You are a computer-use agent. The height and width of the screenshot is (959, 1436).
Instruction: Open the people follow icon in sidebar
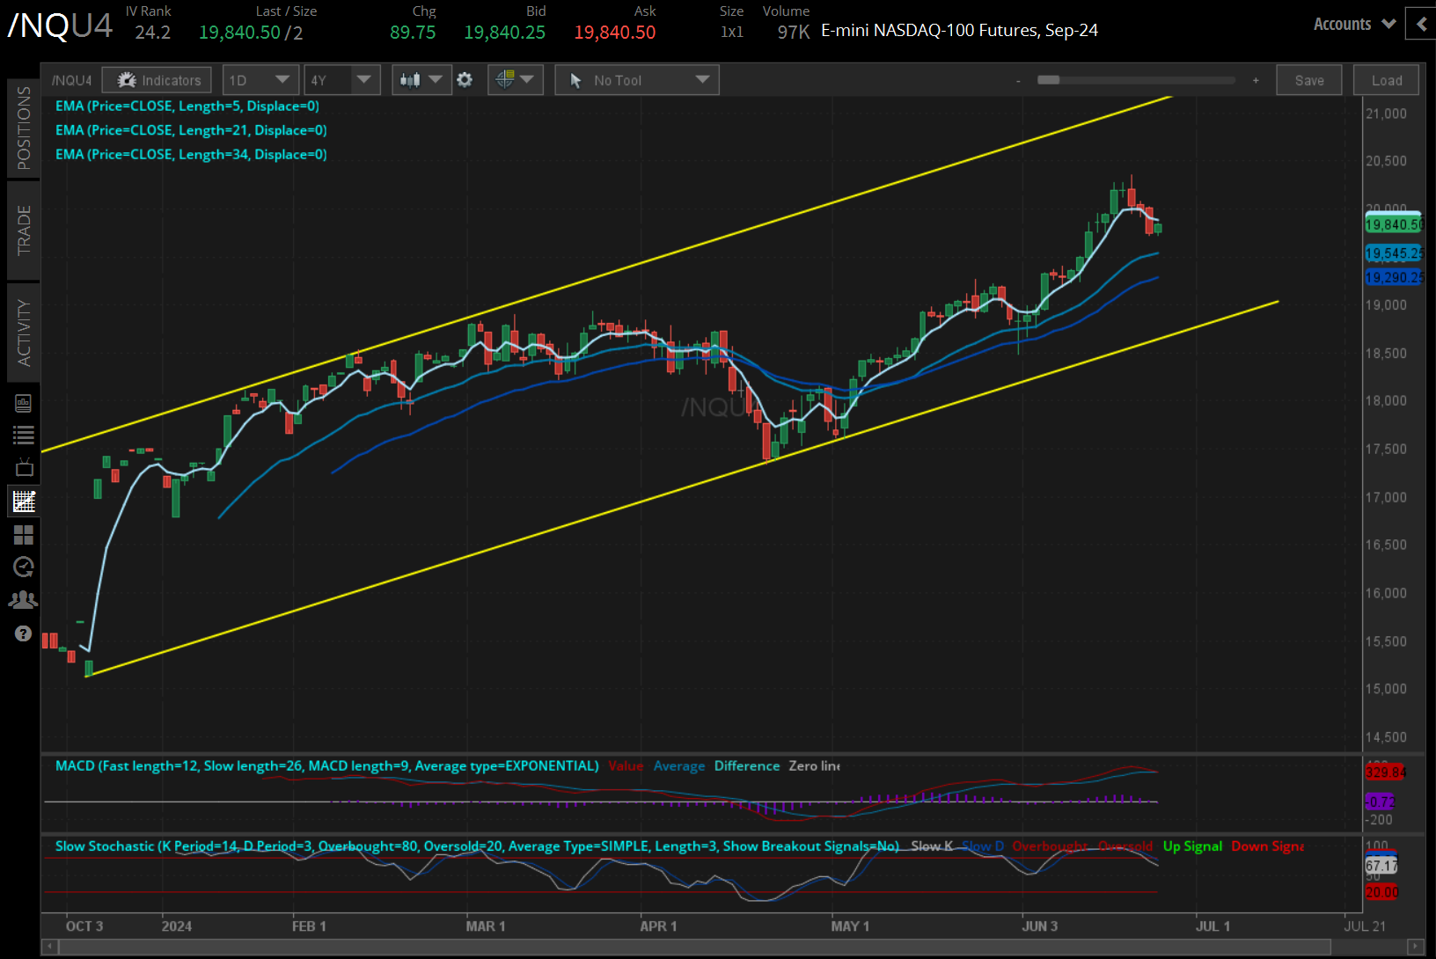click(x=24, y=600)
